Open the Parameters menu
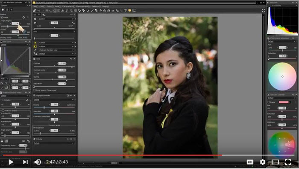 (69, 6)
